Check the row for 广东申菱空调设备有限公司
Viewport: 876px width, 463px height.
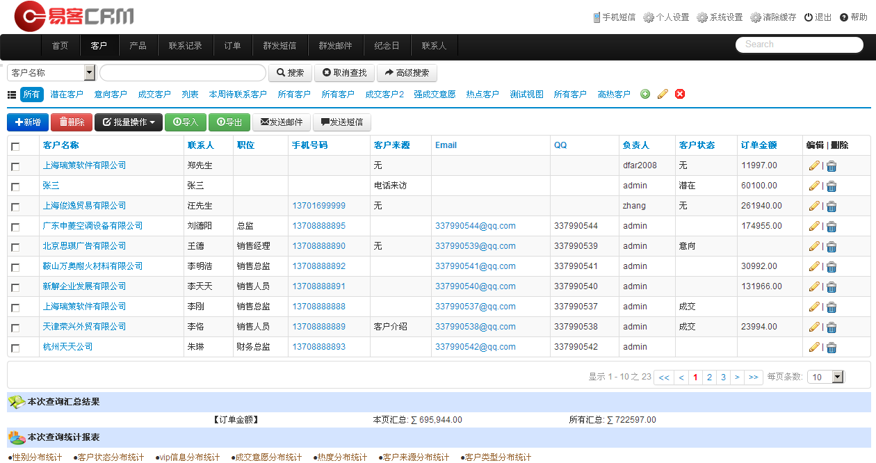(15, 227)
